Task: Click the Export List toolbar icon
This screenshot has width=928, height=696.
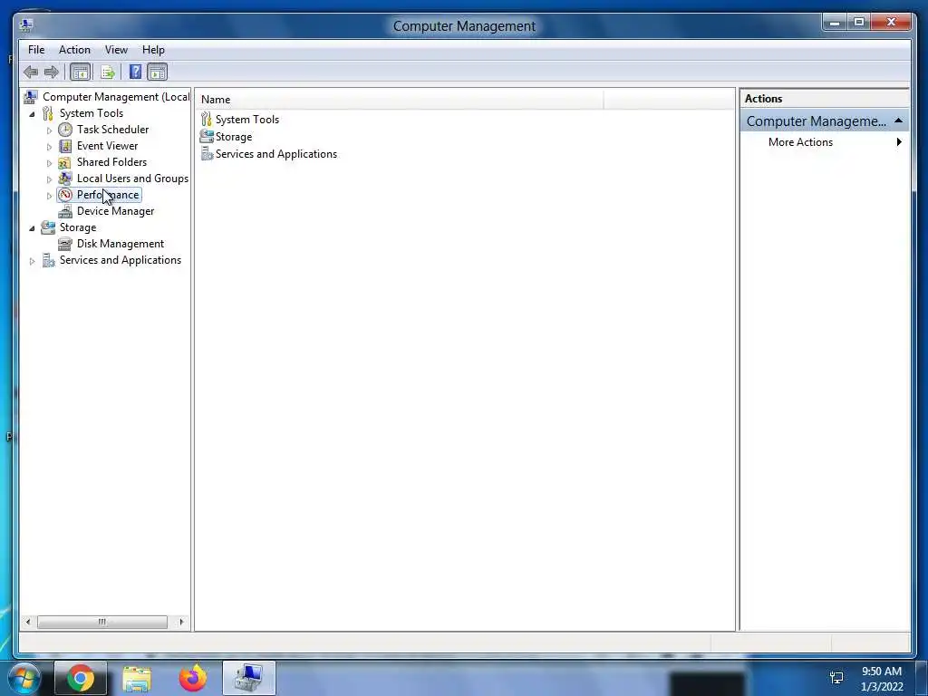Action: click(x=108, y=72)
